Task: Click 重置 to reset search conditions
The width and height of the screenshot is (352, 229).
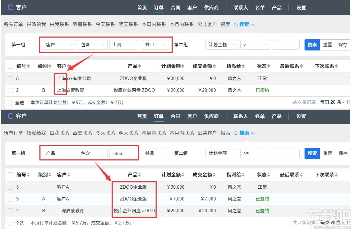Action: (x=328, y=45)
